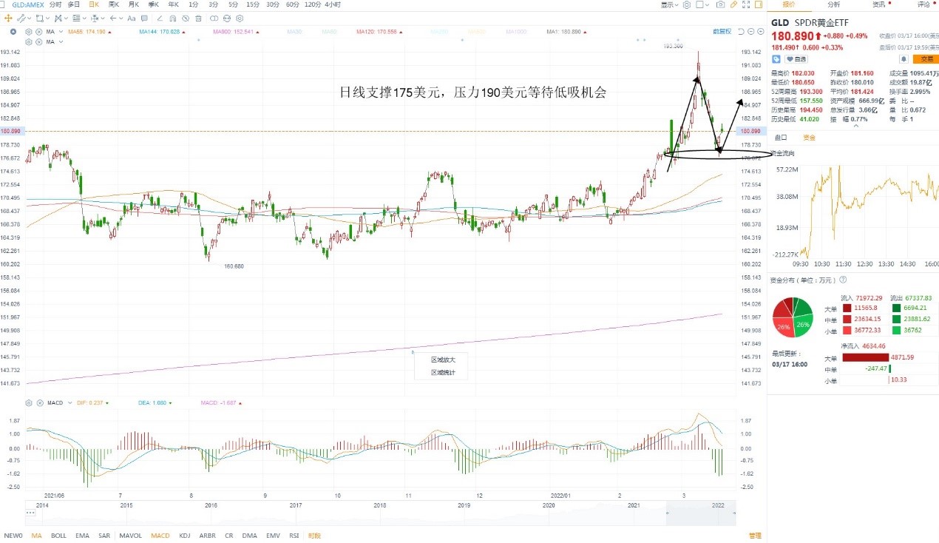939x543 pixels.
Task: Expand arrow tool dropdown chevron
Action: point(121,18)
